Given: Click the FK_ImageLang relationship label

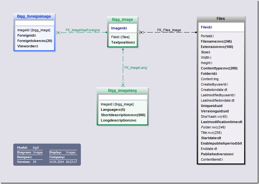Looking at the screenshot, I should pos(136,68).
